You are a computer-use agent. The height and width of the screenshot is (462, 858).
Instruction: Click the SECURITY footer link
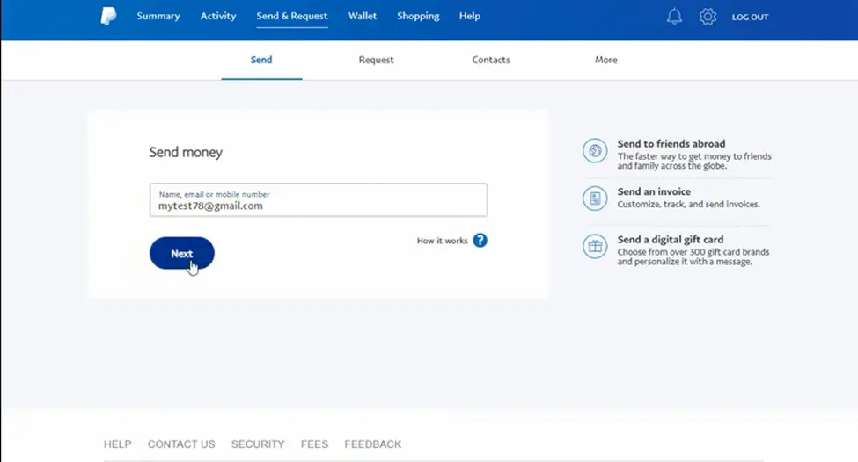(258, 444)
